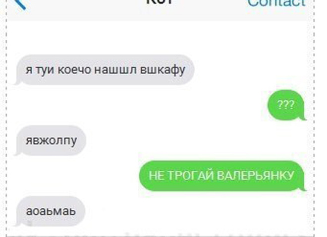Click the word 'коечо' in the first message
Image resolution: width=327 pixels, height=237 pixels.
coord(74,70)
